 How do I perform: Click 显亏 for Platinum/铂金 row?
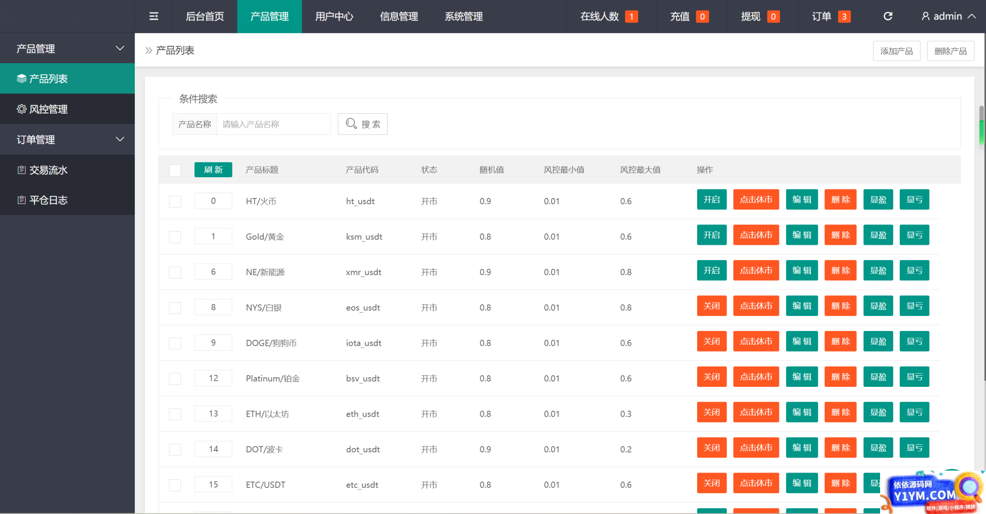click(x=914, y=377)
